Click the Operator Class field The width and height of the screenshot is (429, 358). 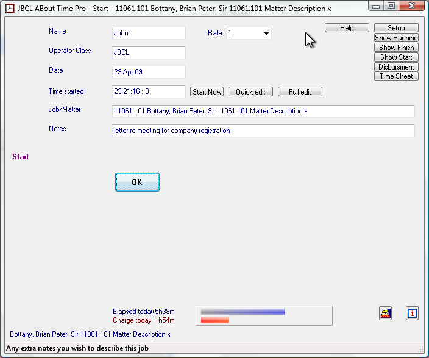(x=149, y=53)
